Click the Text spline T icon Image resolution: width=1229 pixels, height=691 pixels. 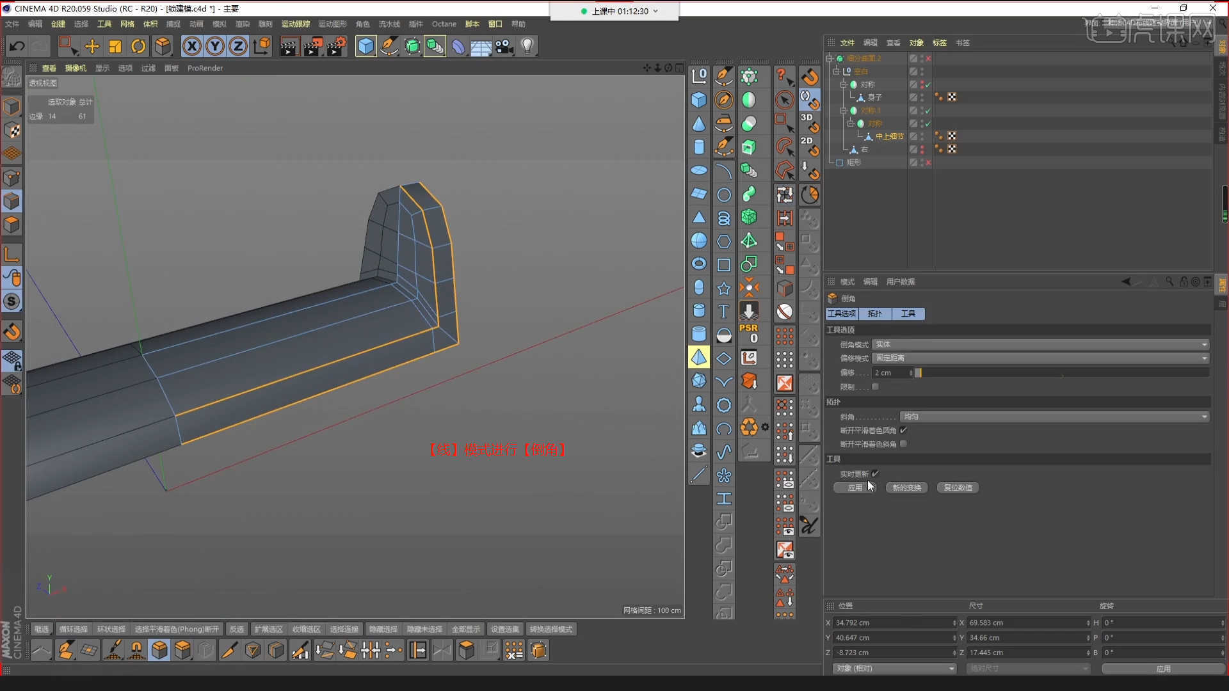pos(724,311)
